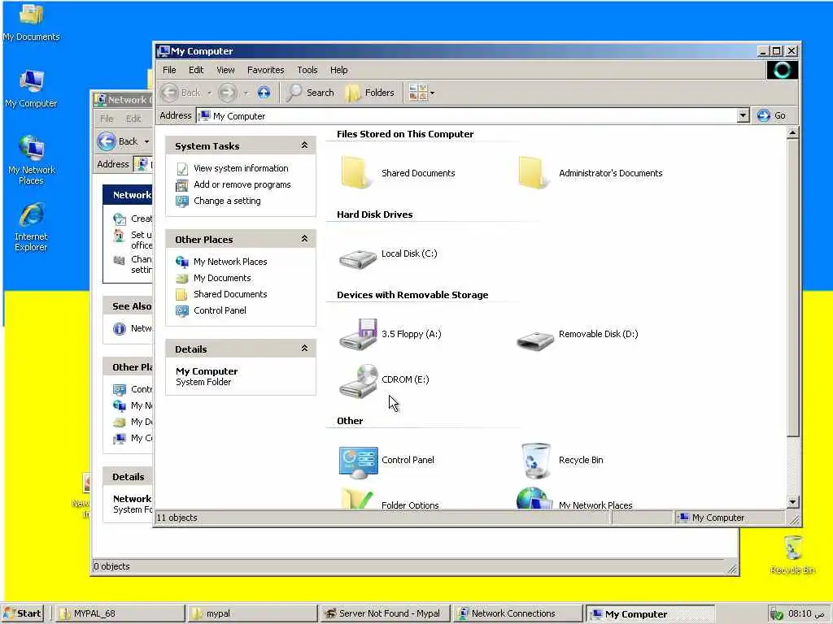Open the Back history dropdown arrow in My Computer
Screen dimensions: 833x624
[x=209, y=93]
